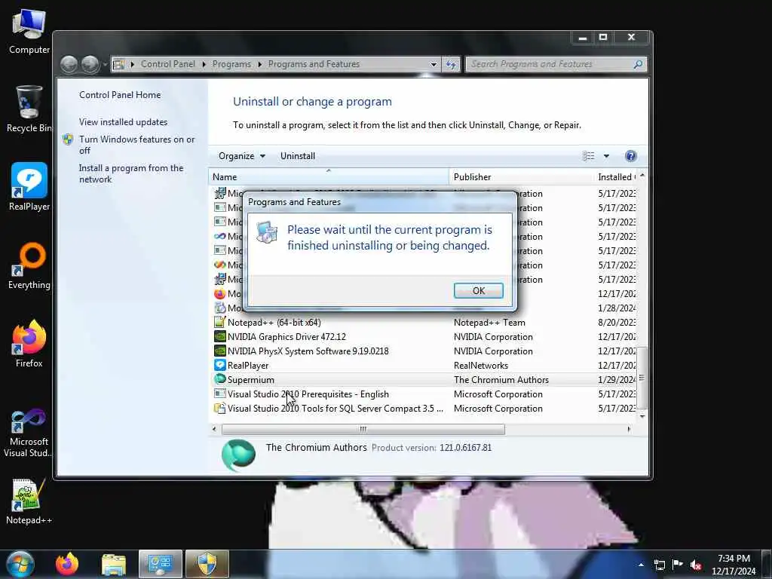Select the RealPlayer desktop shortcut
The image size is (772, 579).
click(x=29, y=187)
